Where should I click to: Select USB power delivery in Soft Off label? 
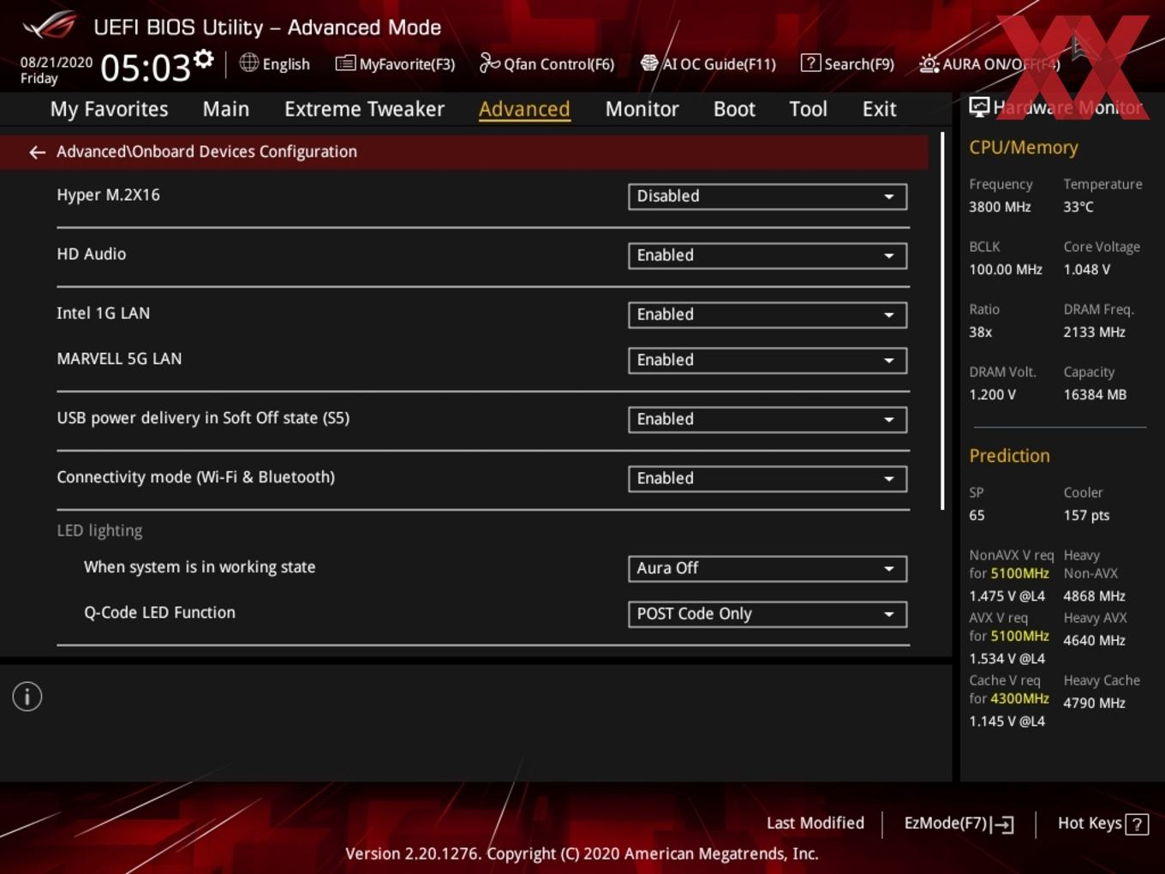coord(203,417)
